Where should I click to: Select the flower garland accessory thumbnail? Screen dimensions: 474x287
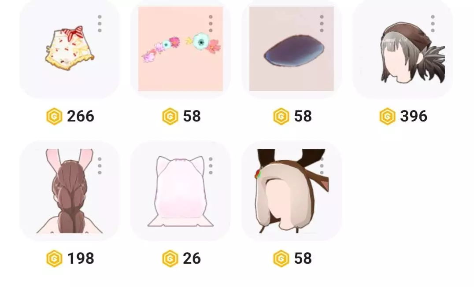click(181, 48)
